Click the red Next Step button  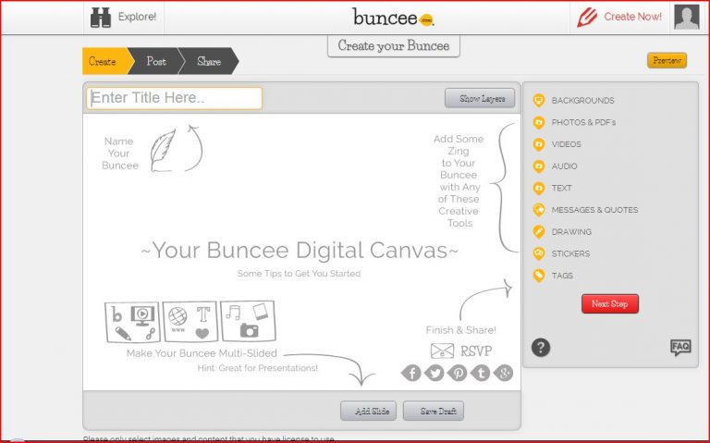610,303
